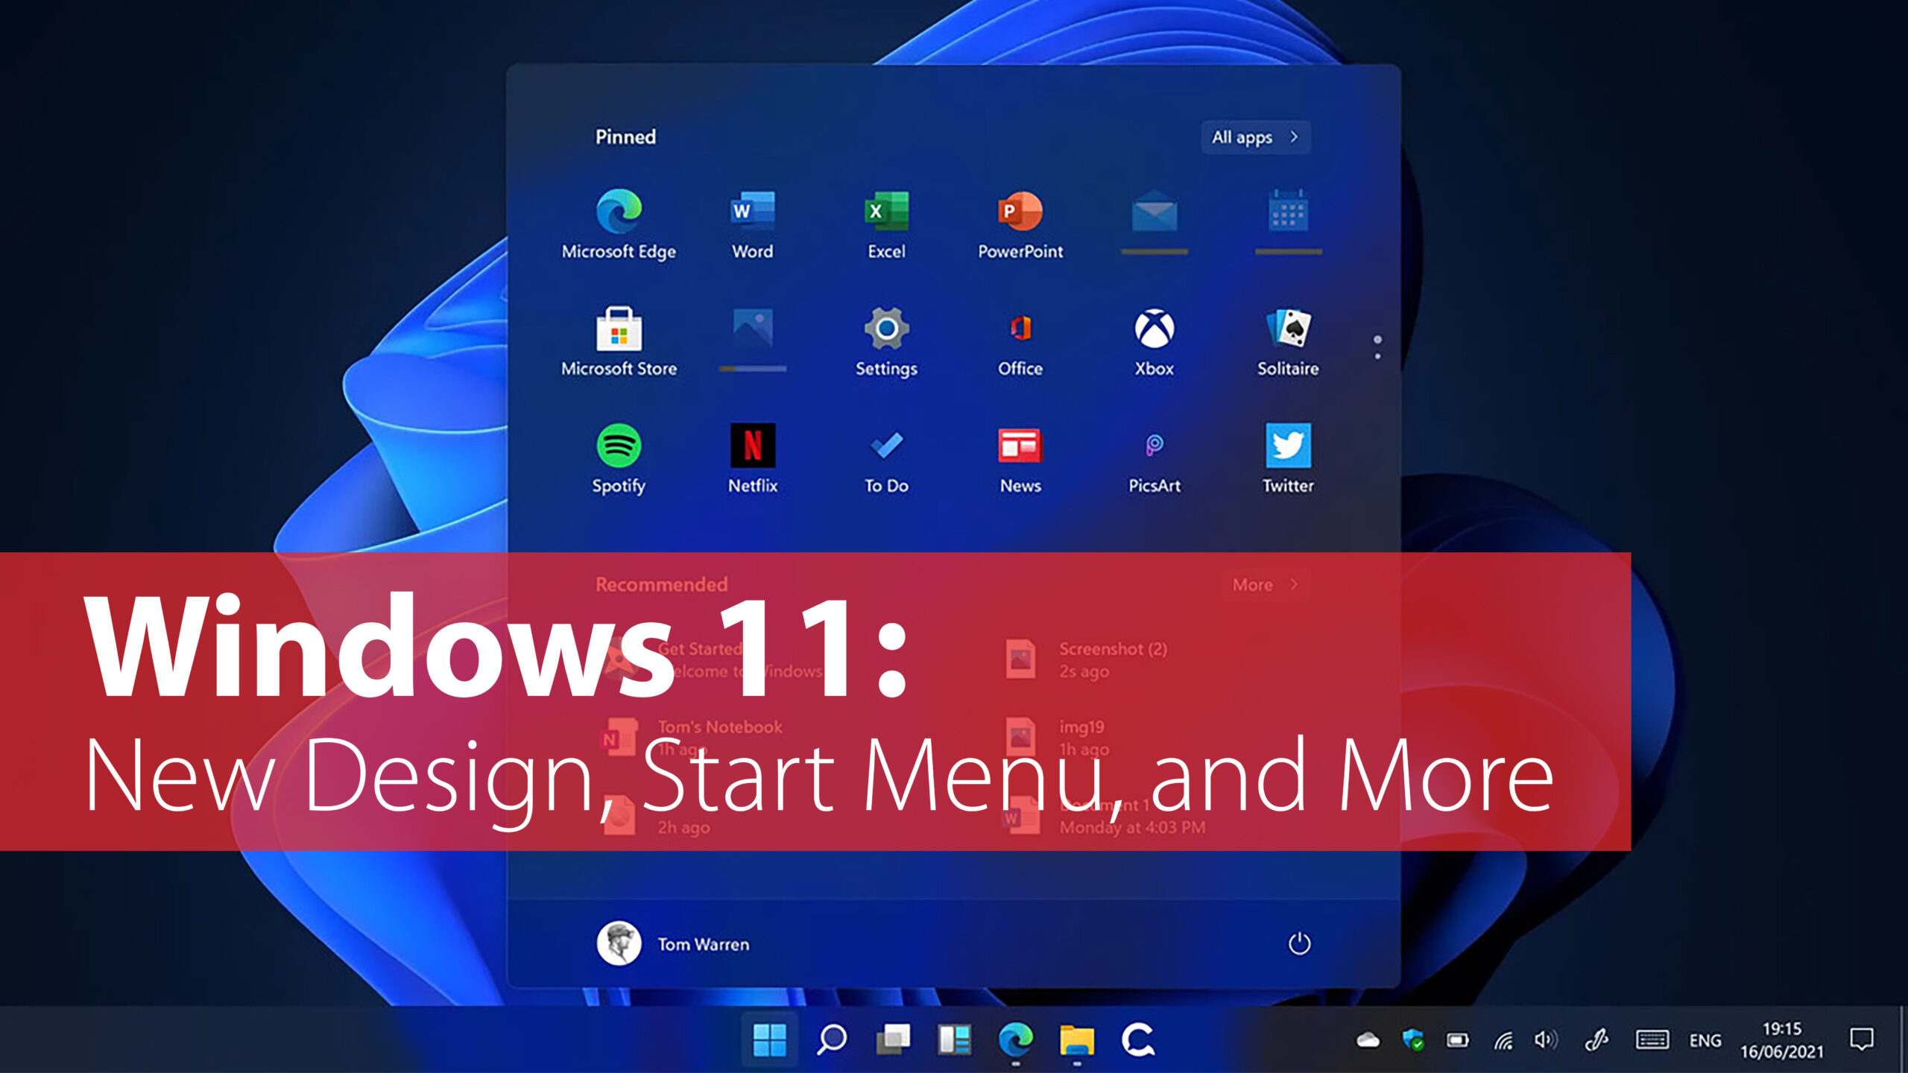This screenshot has height=1073, width=1908.
Task: Click the OneDrive cloud tray icon
Action: (1368, 1040)
